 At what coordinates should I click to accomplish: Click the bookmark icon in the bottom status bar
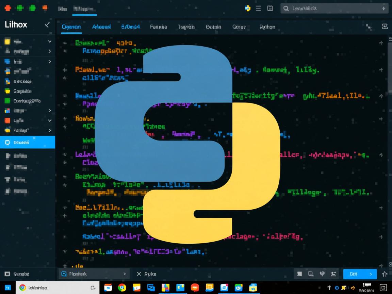300,274
